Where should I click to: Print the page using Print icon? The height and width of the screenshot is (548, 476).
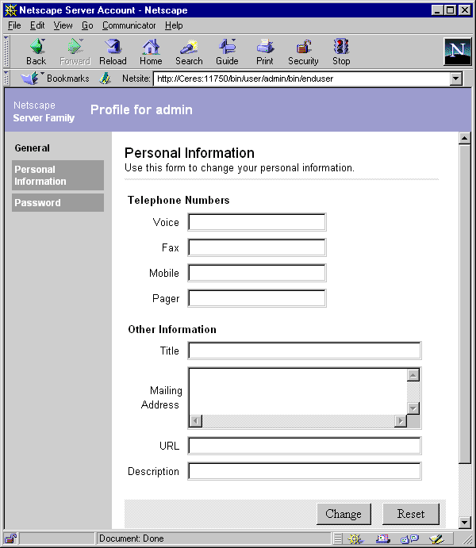(264, 52)
